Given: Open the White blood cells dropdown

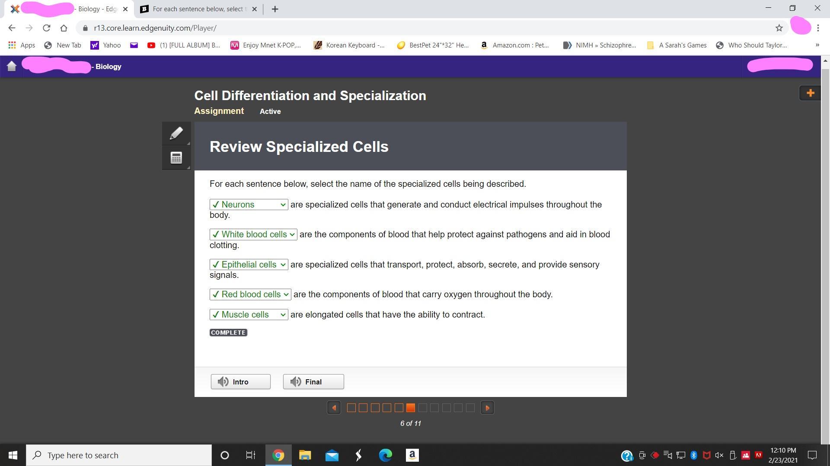Looking at the screenshot, I should tap(253, 234).
